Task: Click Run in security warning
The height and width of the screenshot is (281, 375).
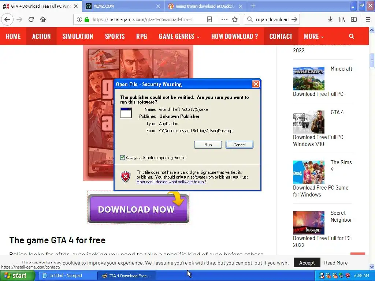Action: click(208, 145)
